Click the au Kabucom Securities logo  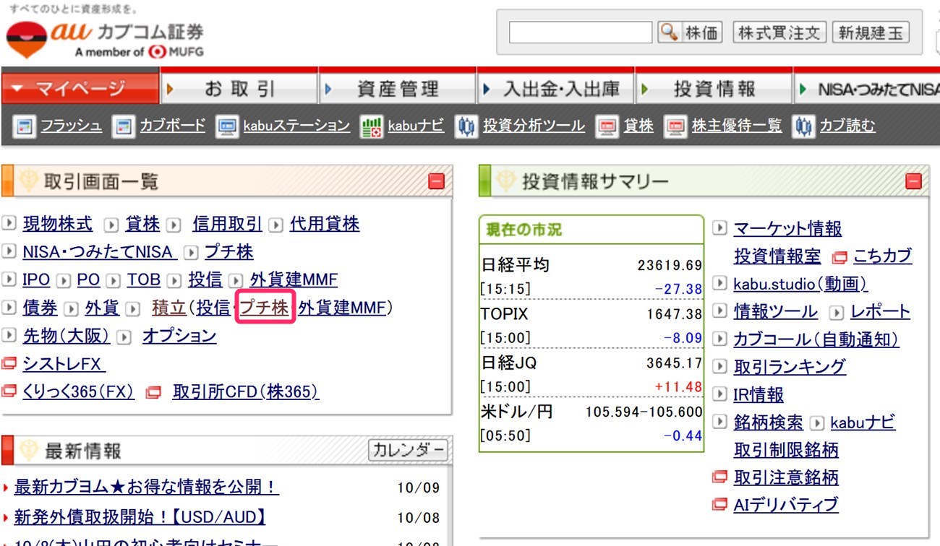(105, 39)
